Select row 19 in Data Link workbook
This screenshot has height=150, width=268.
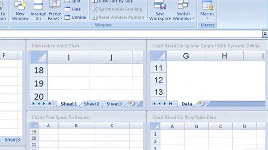[39, 83]
